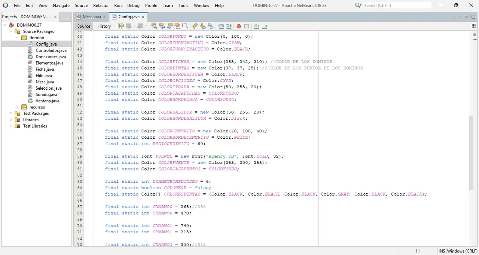This screenshot has height=255, width=479.
Task: Minimize the Projects panel
Action: click(x=67, y=17)
